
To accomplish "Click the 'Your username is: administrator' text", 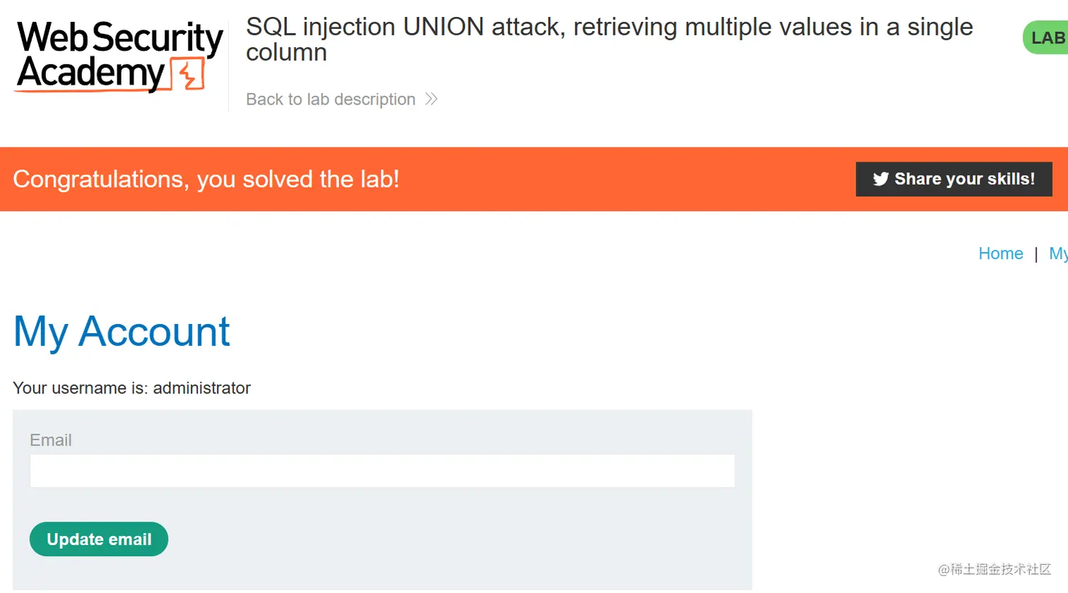I will pos(132,388).
